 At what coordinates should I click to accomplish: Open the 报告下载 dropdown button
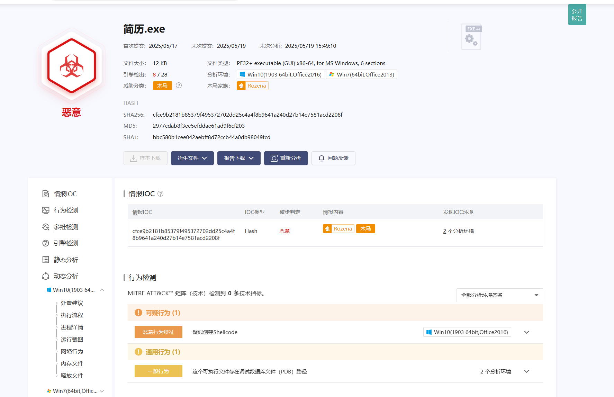click(239, 158)
